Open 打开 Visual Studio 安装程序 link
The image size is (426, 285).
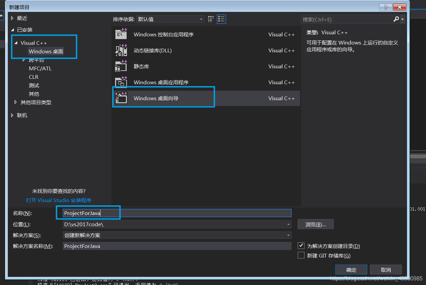pyautogui.click(x=59, y=200)
